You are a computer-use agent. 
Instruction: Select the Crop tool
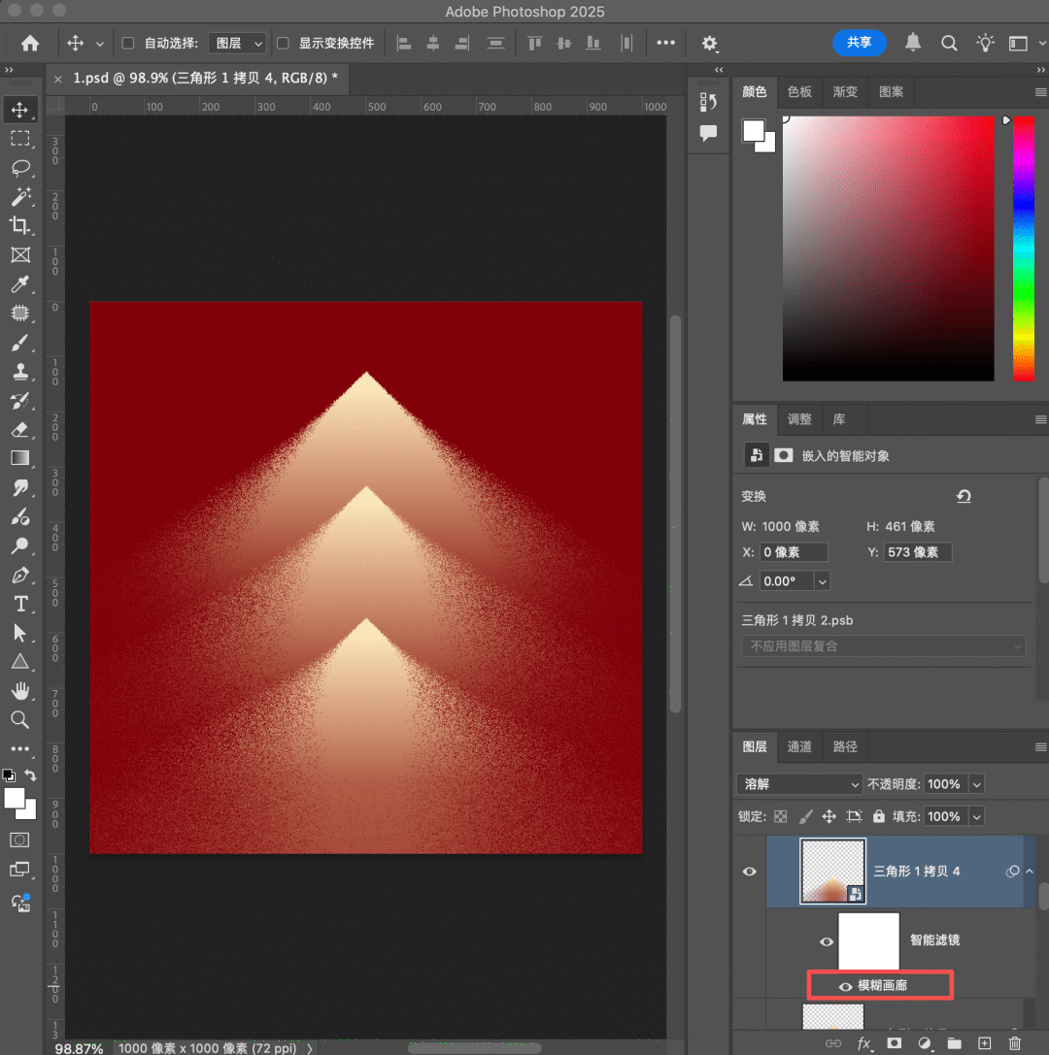20,226
